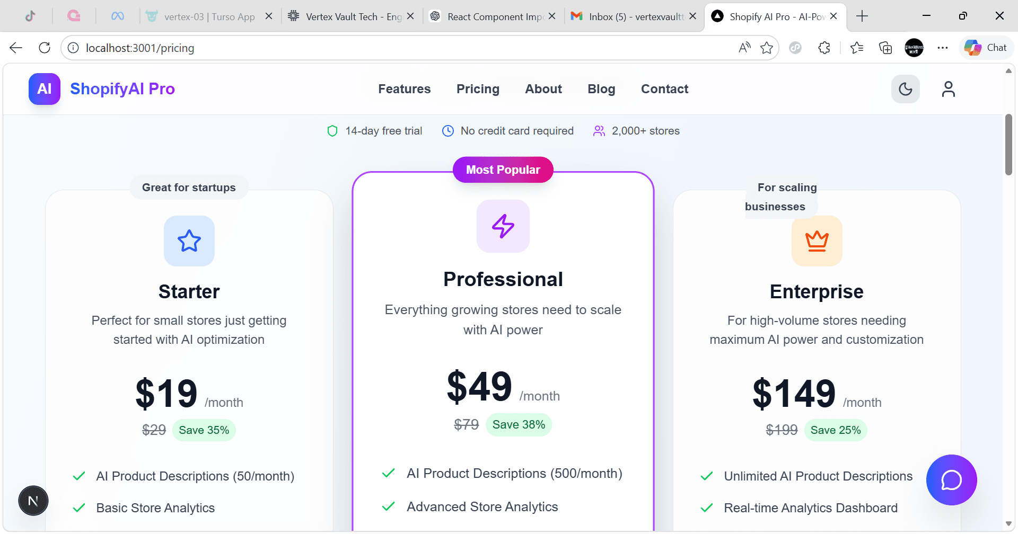Image resolution: width=1018 pixels, height=534 pixels.
Task: Reload the page with refresh icon
Action: [45, 48]
